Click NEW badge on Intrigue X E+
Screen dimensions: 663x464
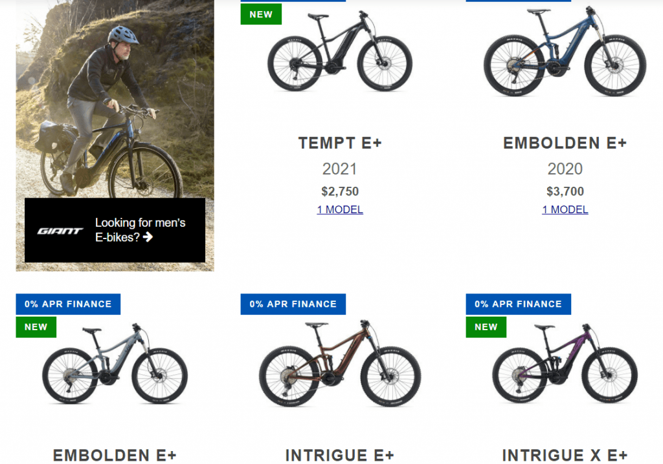[x=486, y=327]
